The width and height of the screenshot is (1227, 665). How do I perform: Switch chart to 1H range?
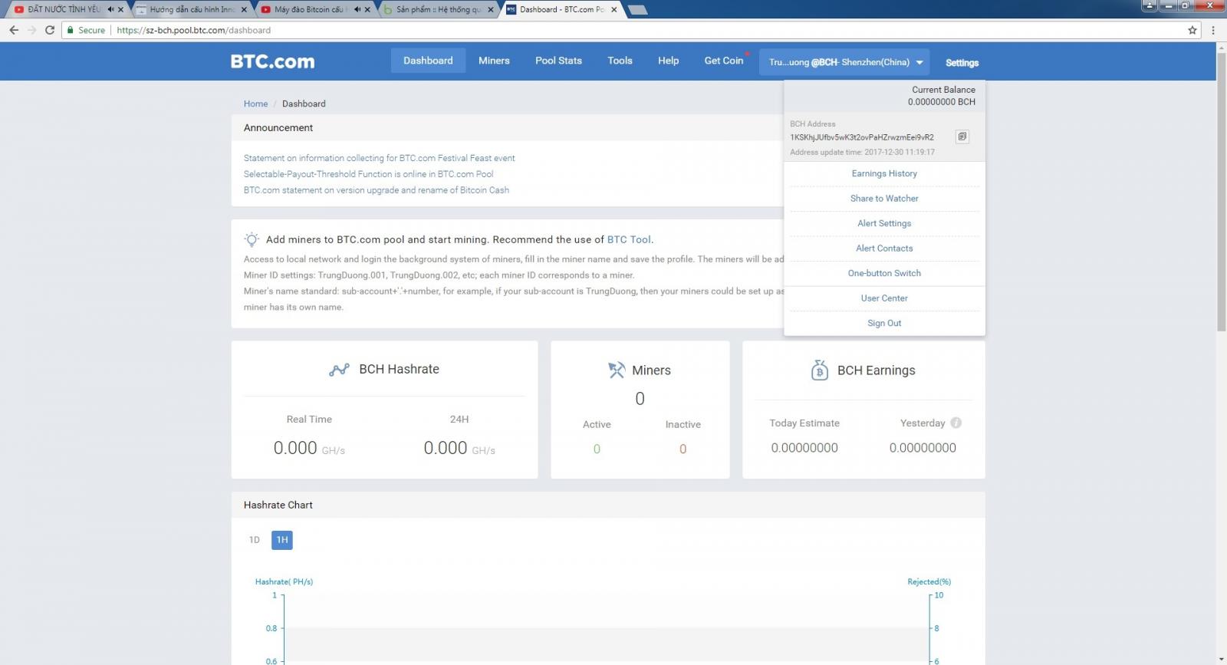[x=282, y=540]
